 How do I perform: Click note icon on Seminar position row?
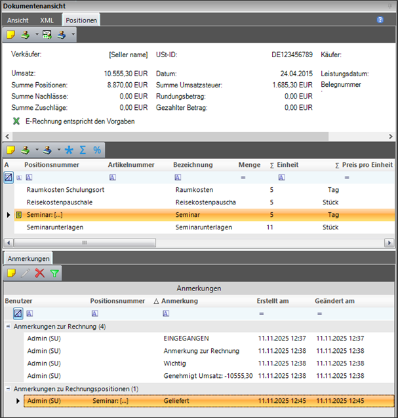18,215
